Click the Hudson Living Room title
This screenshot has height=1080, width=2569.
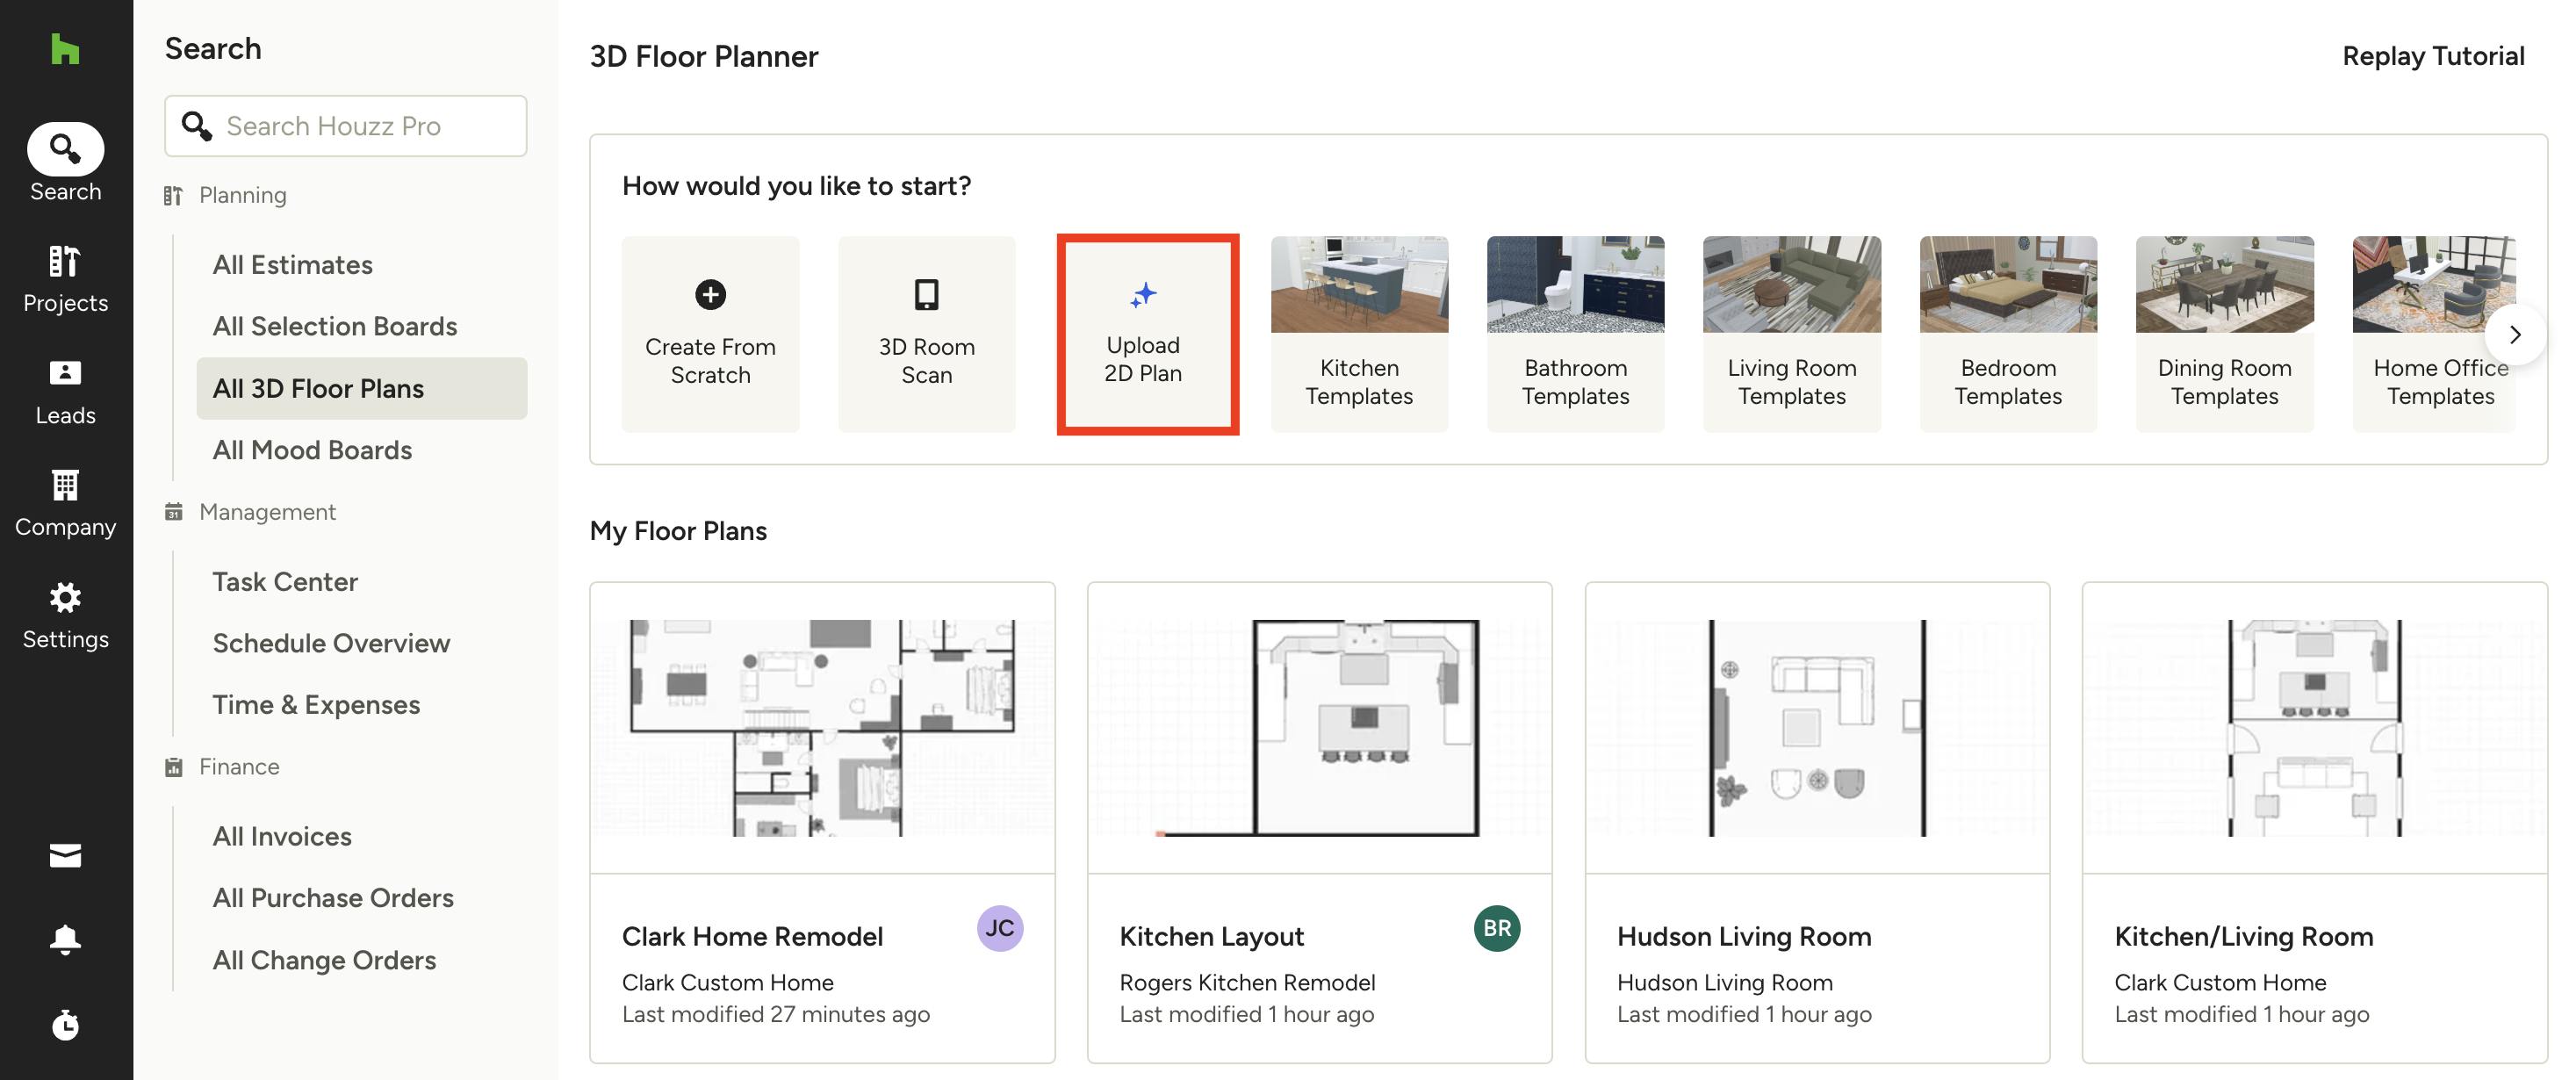click(1744, 936)
